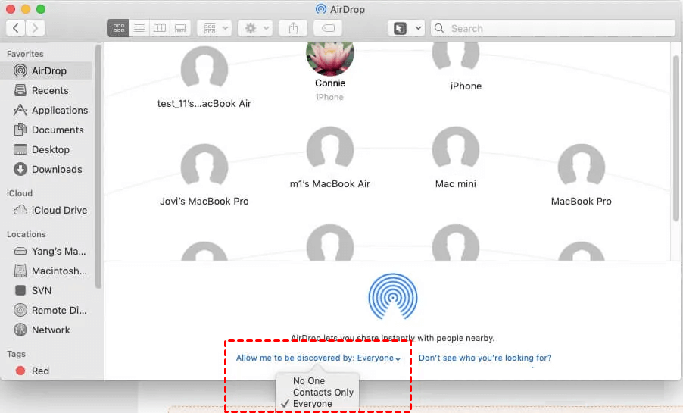Select the Red tag
The width and height of the screenshot is (683, 413).
[x=46, y=371]
